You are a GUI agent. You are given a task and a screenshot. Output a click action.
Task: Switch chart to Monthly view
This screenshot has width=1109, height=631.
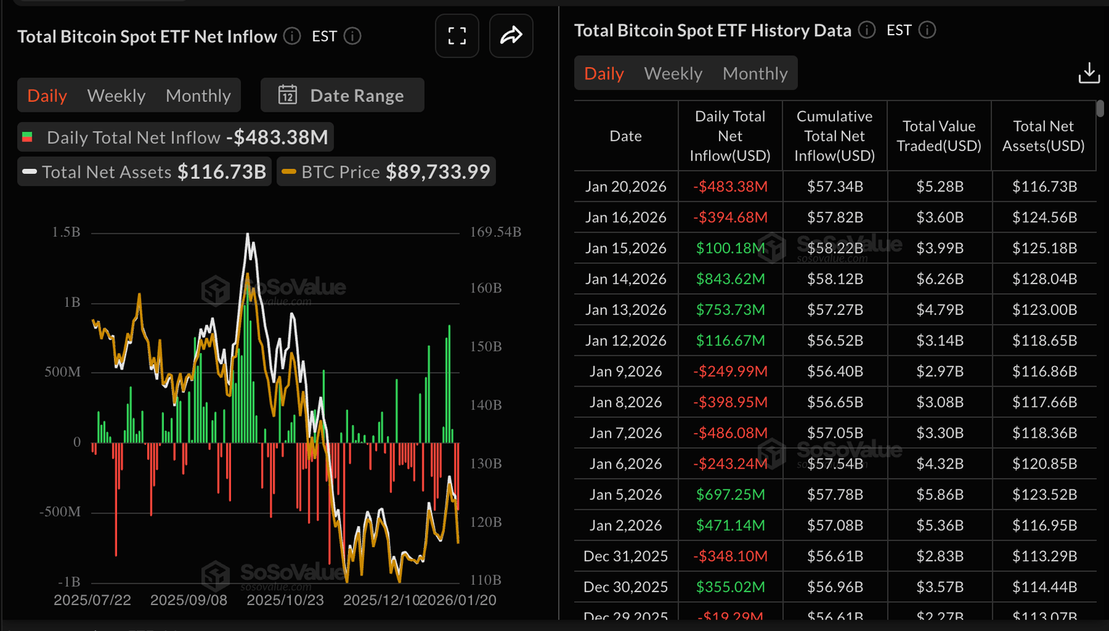click(x=198, y=95)
